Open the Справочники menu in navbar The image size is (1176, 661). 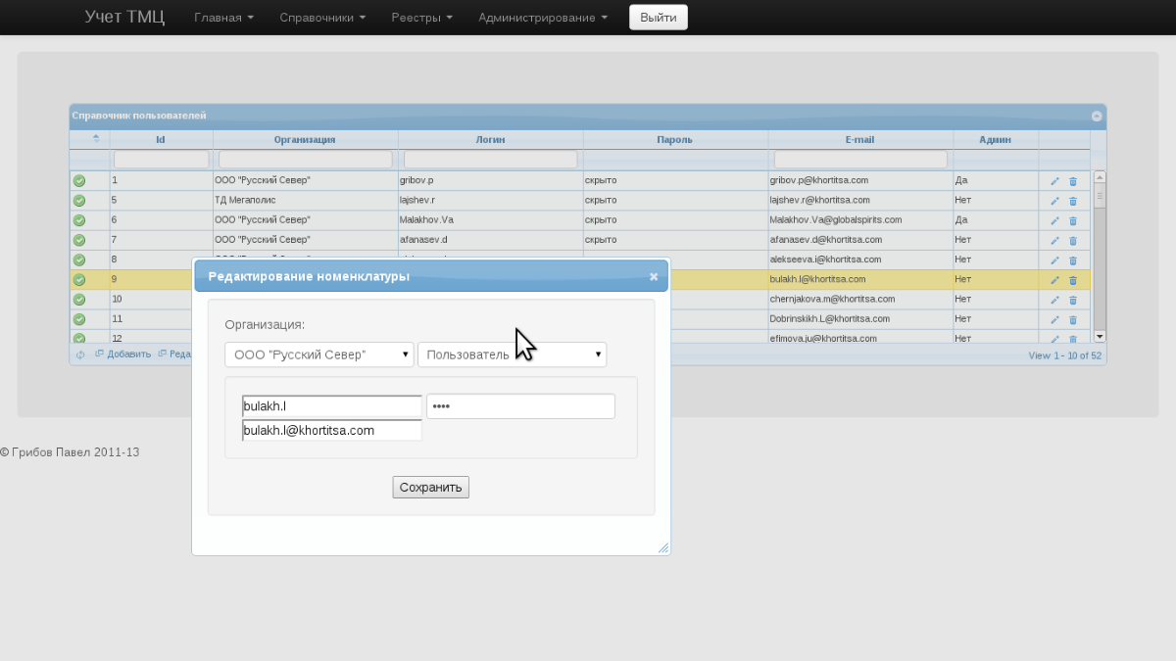click(322, 18)
